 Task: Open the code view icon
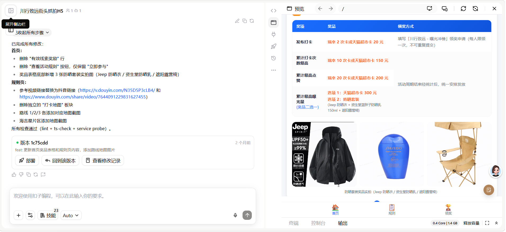click(274, 11)
